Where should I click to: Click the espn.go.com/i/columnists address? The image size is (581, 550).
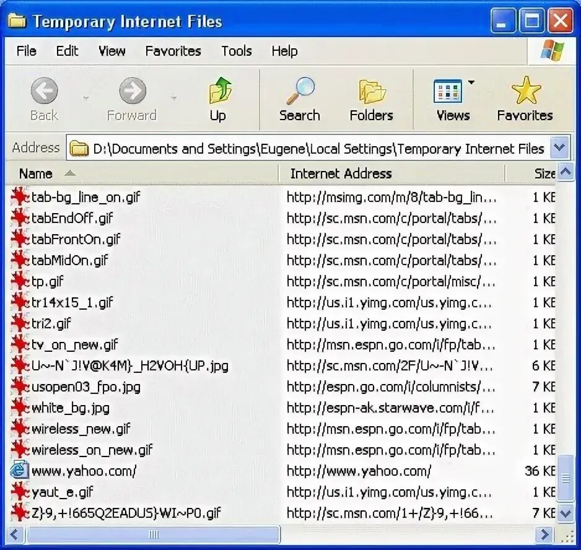(x=391, y=387)
